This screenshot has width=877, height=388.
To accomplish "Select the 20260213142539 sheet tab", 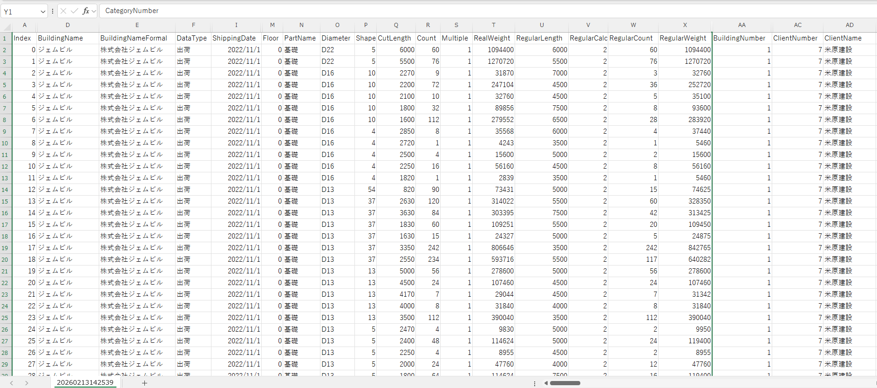I will (x=85, y=382).
